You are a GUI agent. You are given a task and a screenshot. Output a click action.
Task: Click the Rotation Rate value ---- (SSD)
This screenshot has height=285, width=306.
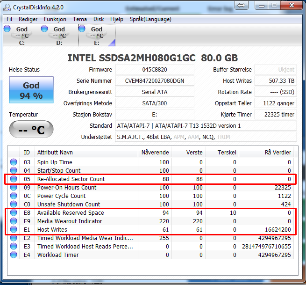[x=276, y=92]
